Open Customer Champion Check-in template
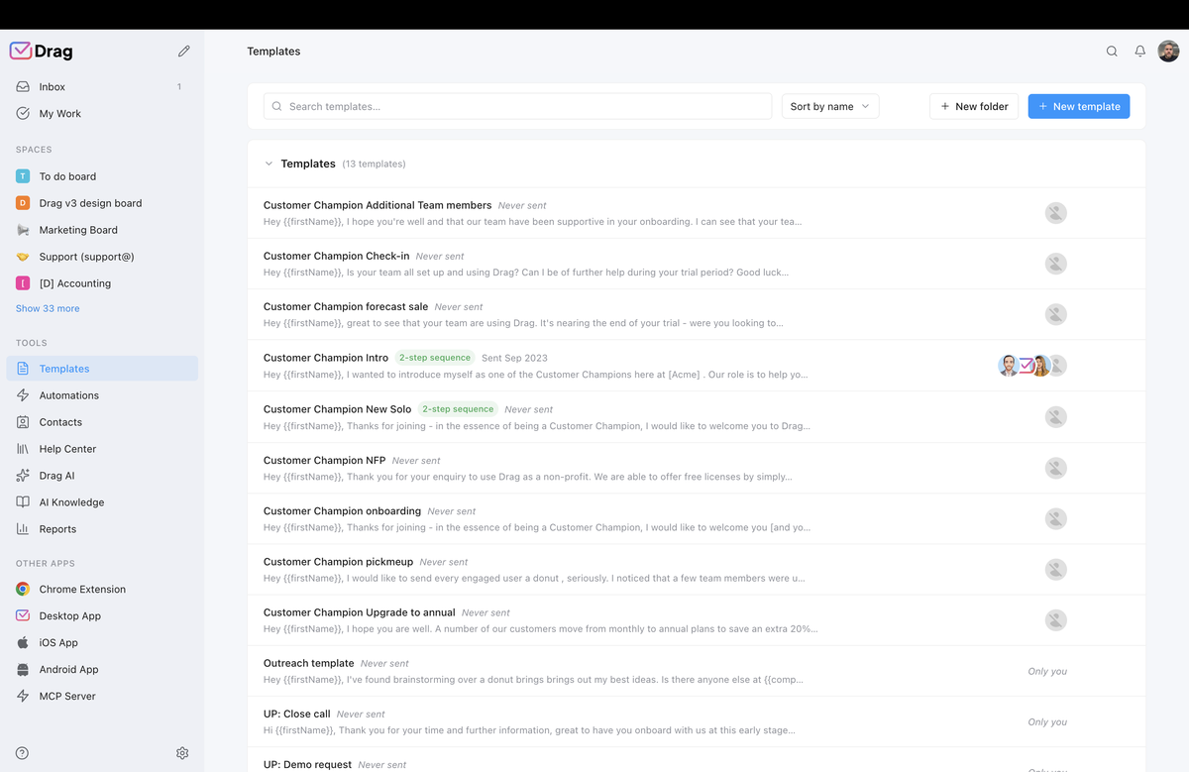 point(697,264)
